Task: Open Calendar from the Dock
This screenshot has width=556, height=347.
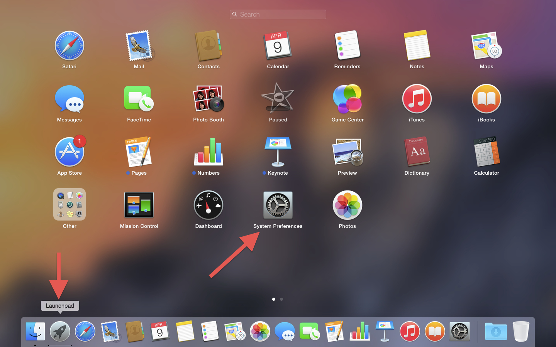Action: tap(160, 331)
